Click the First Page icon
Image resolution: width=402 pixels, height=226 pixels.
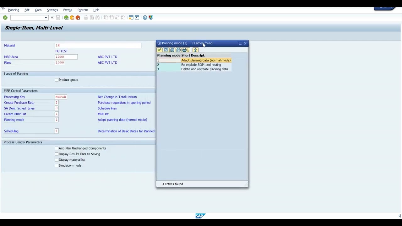(106, 18)
